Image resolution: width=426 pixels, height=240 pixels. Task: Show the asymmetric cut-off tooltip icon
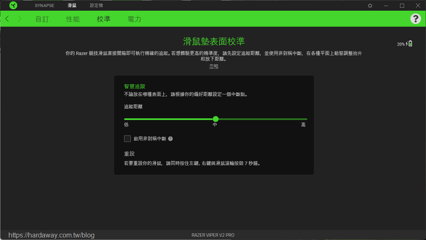click(x=170, y=139)
